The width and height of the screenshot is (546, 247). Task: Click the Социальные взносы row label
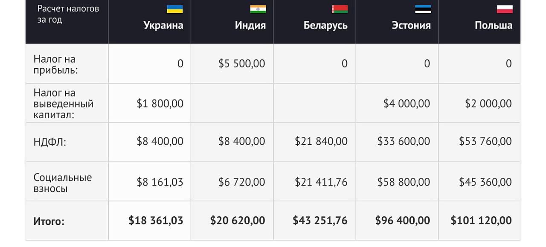click(62, 183)
